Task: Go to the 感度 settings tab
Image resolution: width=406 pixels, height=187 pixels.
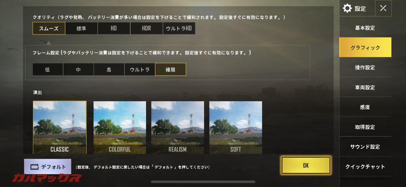Action: coord(365,107)
